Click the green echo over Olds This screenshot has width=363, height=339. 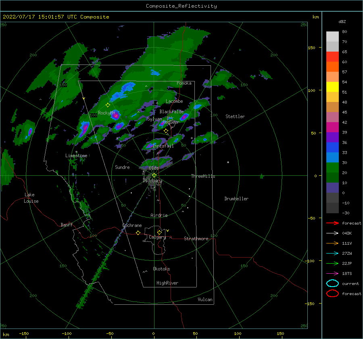point(156,163)
